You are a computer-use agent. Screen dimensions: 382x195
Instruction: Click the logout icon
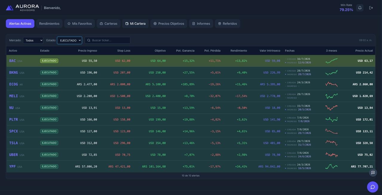click(x=371, y=8)
